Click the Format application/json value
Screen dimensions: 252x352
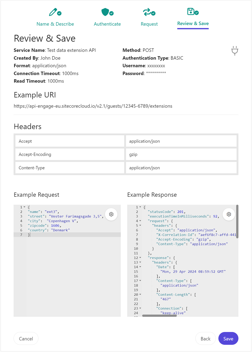tap(49, 66)
